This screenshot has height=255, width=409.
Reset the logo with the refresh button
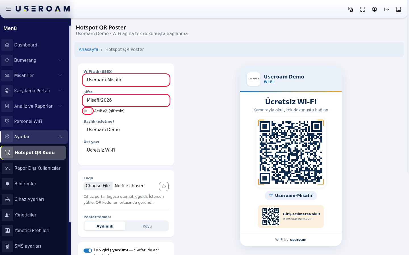coord(164,186)
